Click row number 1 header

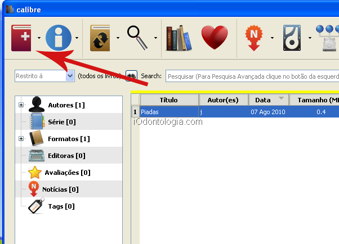[x=135, y=112]
